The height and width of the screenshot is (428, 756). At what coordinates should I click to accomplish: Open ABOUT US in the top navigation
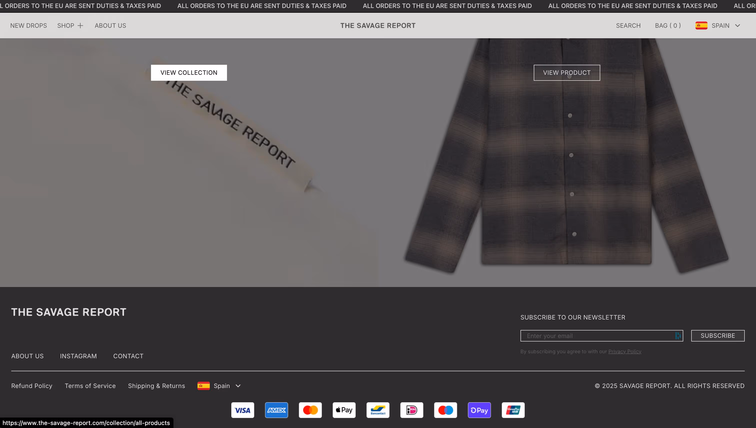pos(110,25)
